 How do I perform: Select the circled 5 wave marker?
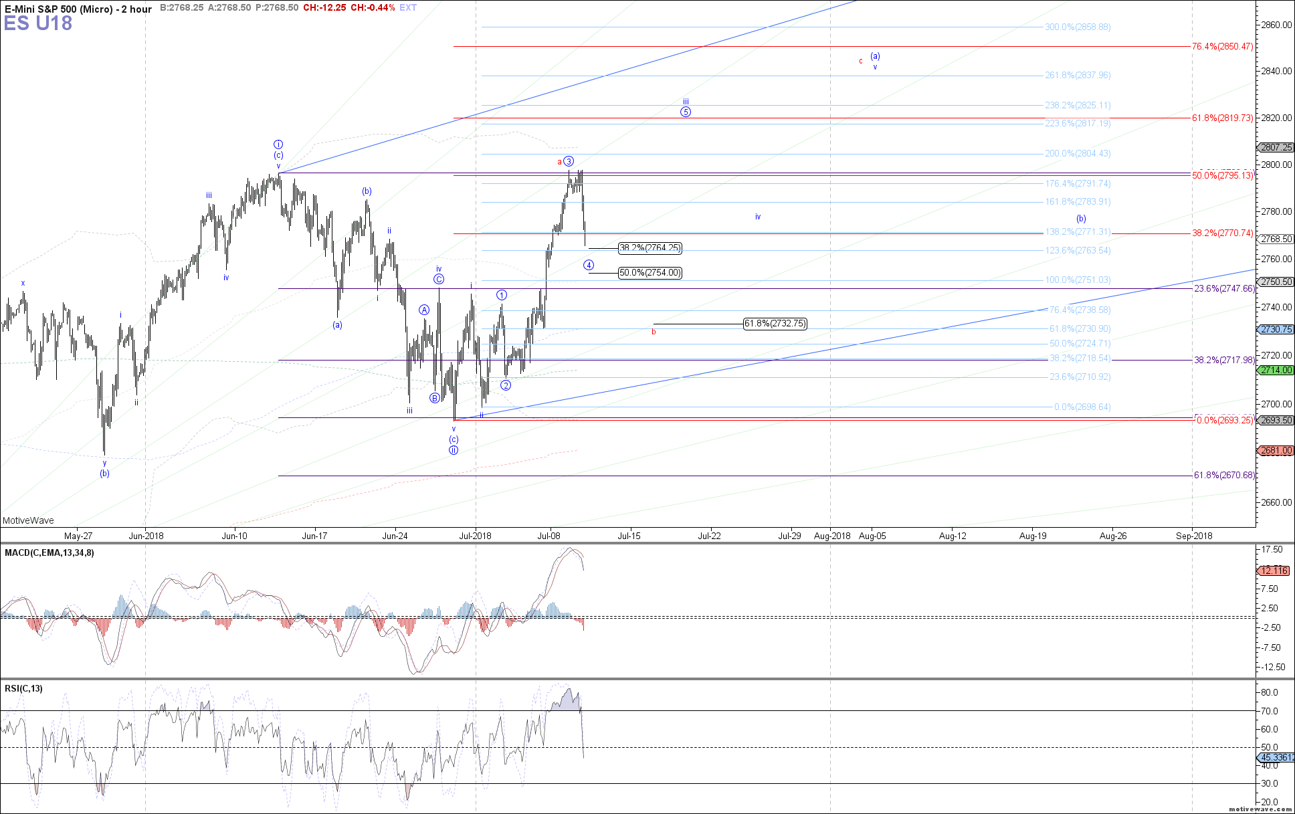pyautogui.click(x=686, y=112)
